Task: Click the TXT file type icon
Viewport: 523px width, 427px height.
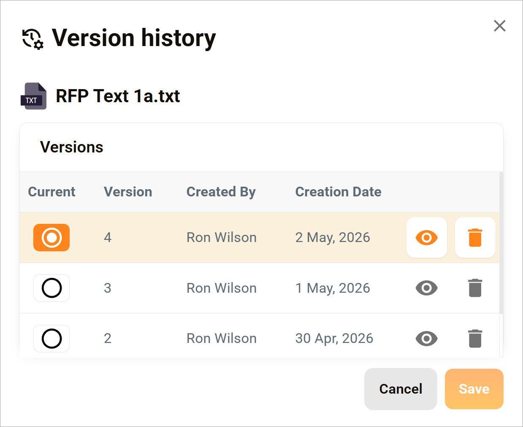Action: 33,96
